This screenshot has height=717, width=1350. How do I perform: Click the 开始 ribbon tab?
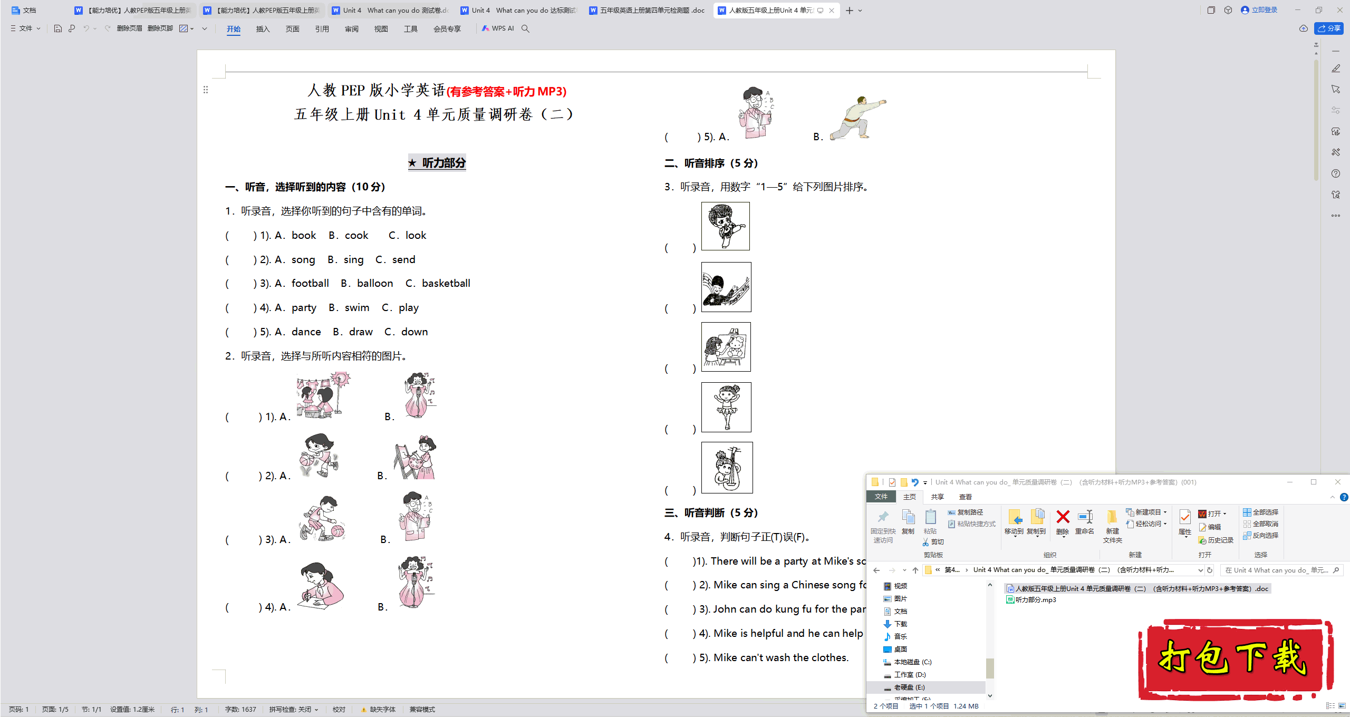pos(233,28)
